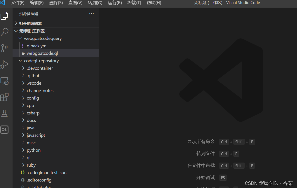Open the Explorer view in the activity bar

pyautogui.click(x=4, y=16)
